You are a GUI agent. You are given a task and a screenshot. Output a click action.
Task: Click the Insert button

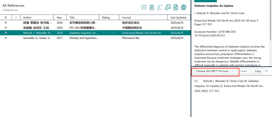244,71
